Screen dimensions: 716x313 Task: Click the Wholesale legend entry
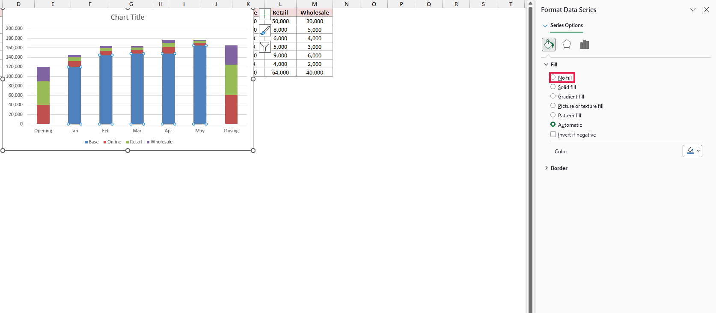click(160, 142)
